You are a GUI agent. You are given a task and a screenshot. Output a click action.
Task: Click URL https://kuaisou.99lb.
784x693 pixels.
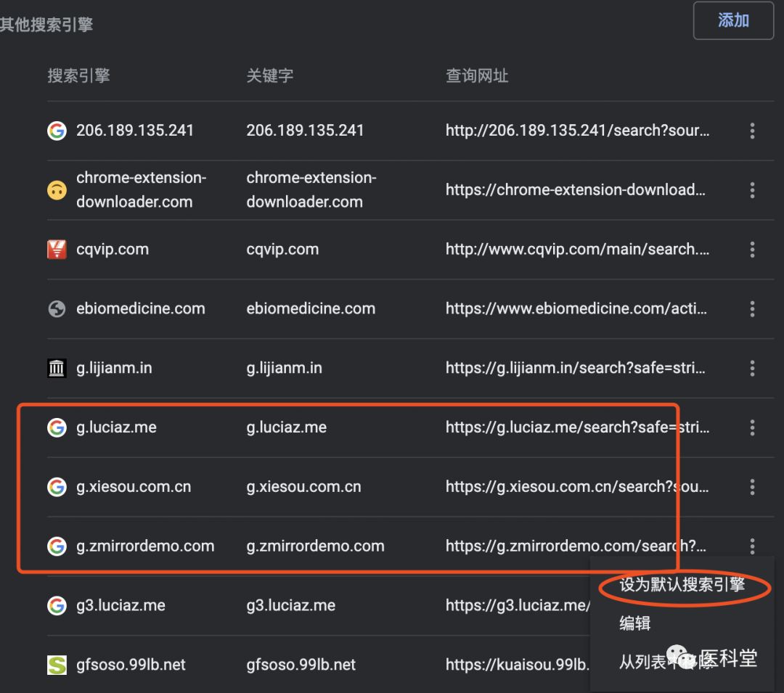(x=518, y=665)
